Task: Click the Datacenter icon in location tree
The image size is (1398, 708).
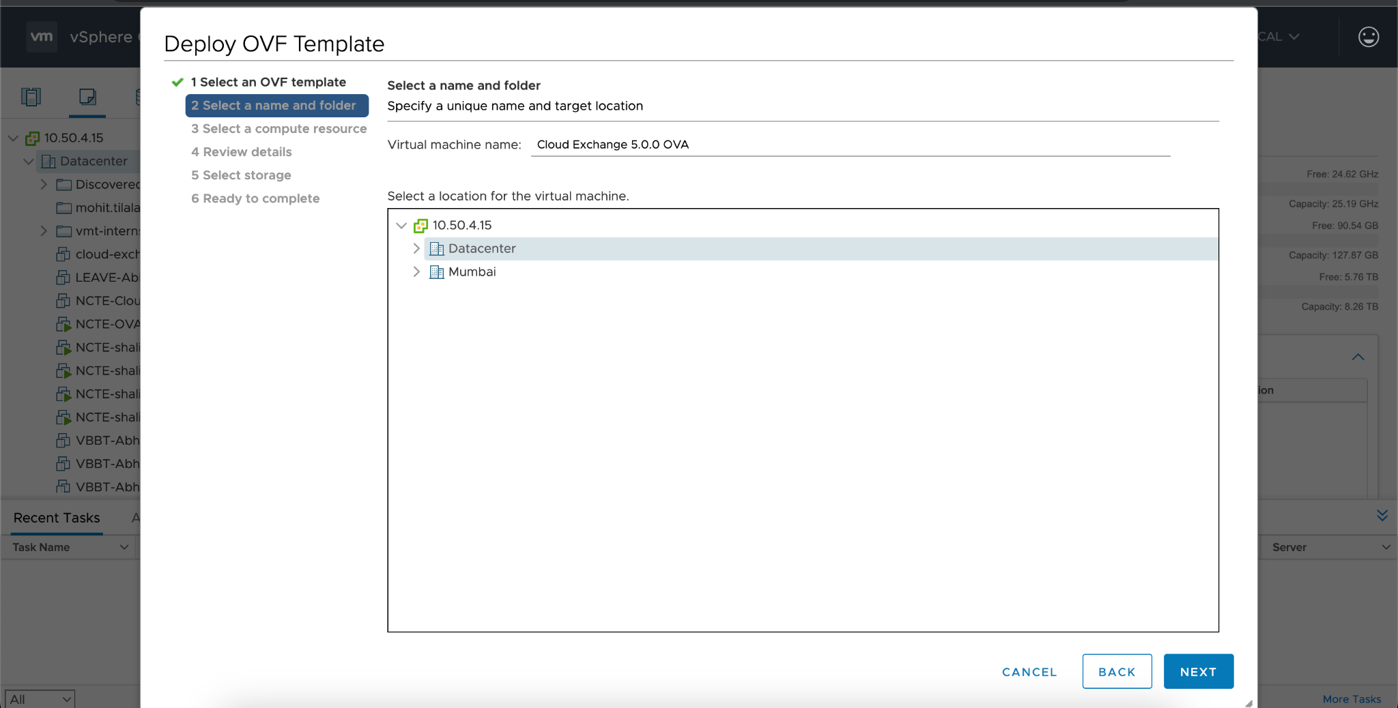Action: 437,248
